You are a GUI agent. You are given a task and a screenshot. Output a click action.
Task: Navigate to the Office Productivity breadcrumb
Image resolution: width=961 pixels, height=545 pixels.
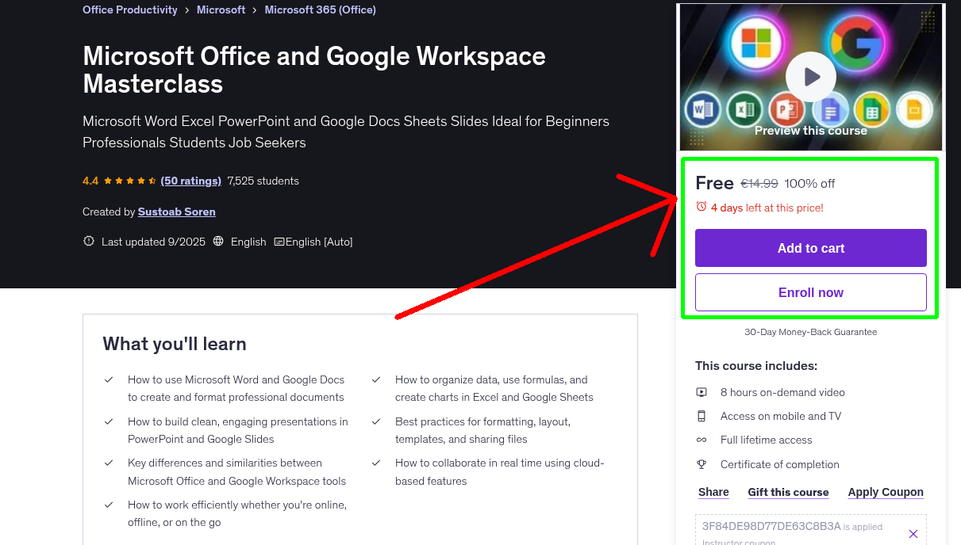(x=129, y=10)
